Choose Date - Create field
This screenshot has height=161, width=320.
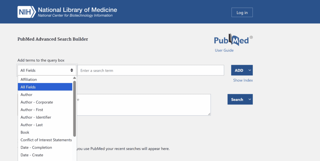(x=45, y=155)
